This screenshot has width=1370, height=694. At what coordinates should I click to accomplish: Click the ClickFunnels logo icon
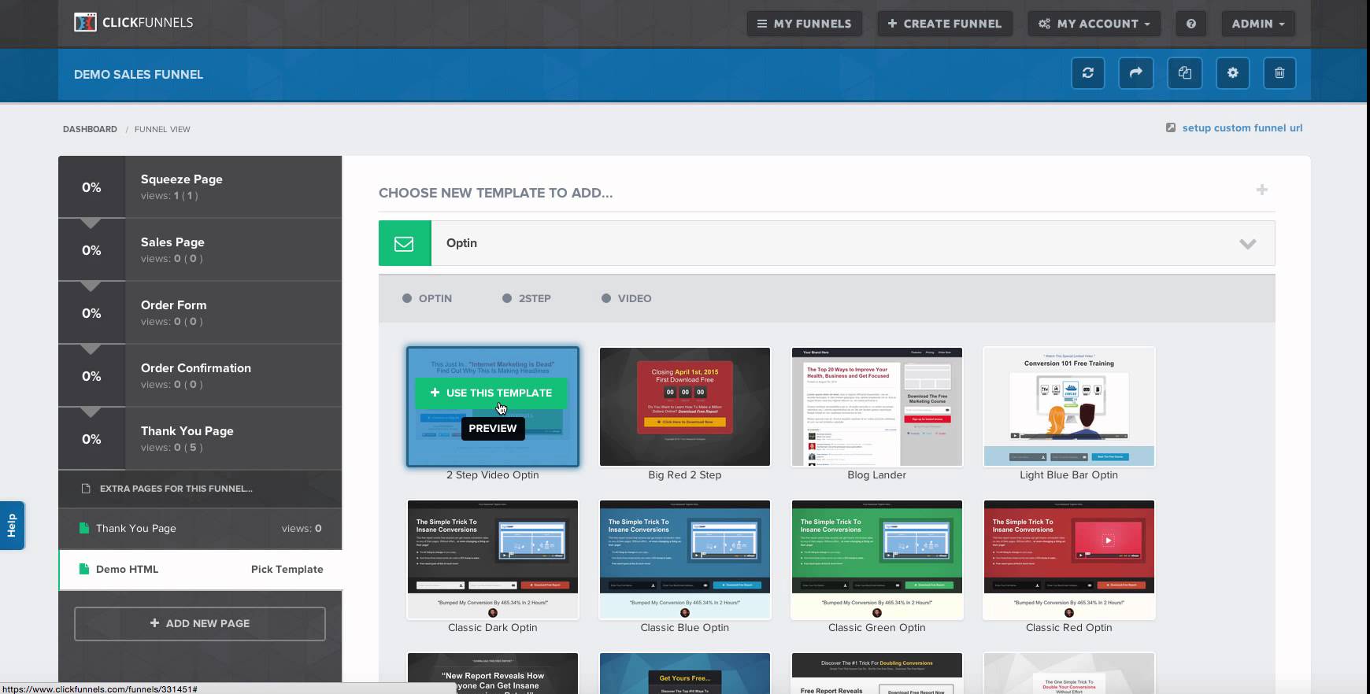[x=85, y=22]
